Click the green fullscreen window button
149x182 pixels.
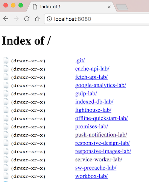[21, 5]
